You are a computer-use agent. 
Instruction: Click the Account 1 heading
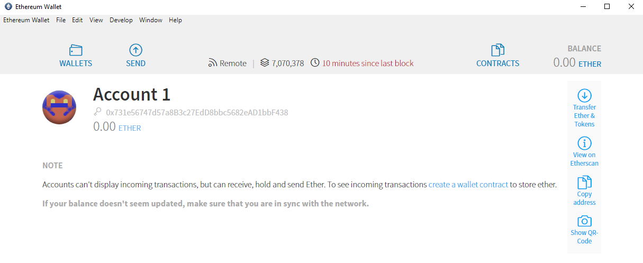(x=132, y=94)
